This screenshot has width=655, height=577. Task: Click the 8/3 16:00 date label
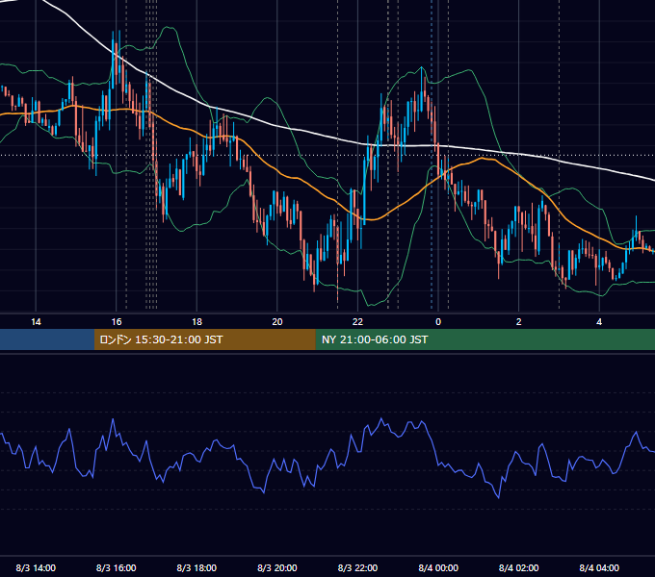117,567
